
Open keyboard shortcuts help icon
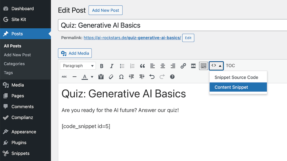(x=172, y=77)
